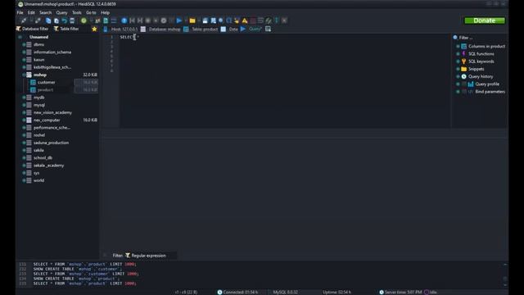Click the magnifier Find text icon in the toolbar

coord(221,20)
